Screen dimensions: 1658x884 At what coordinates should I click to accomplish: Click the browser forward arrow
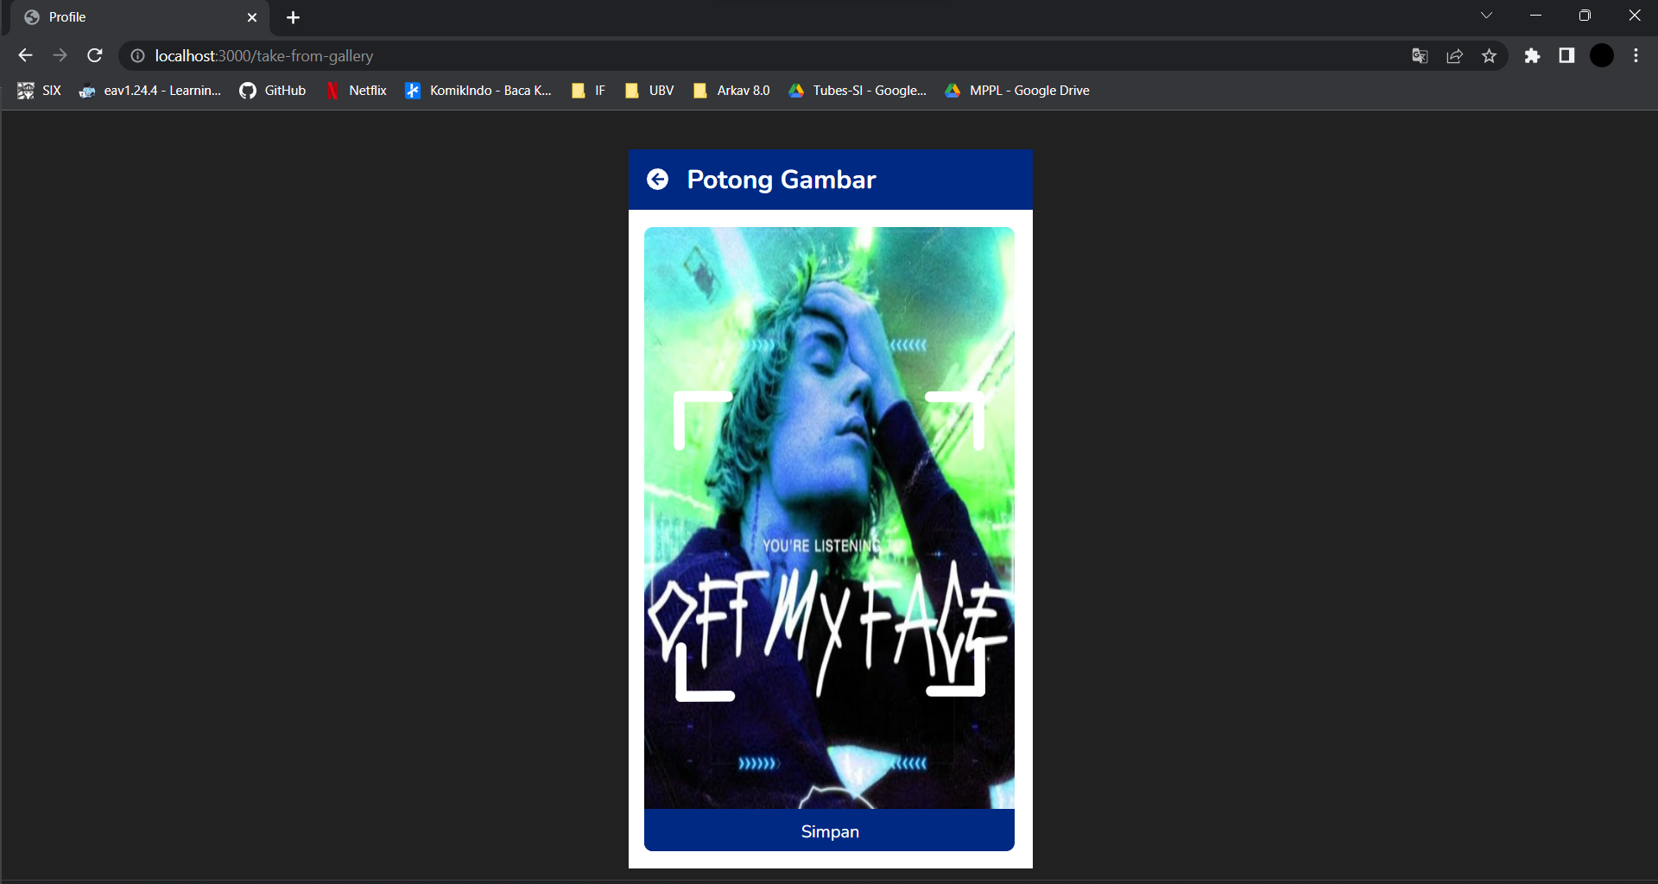point(60,56)
